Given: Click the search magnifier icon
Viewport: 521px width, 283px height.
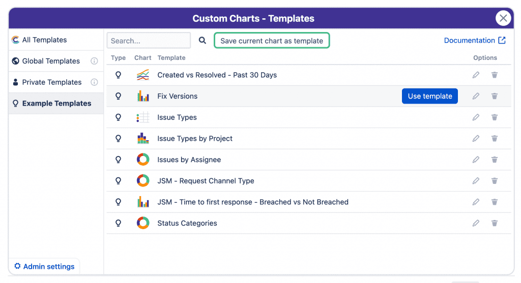Looking at the screenshot, I should point(202,41).
